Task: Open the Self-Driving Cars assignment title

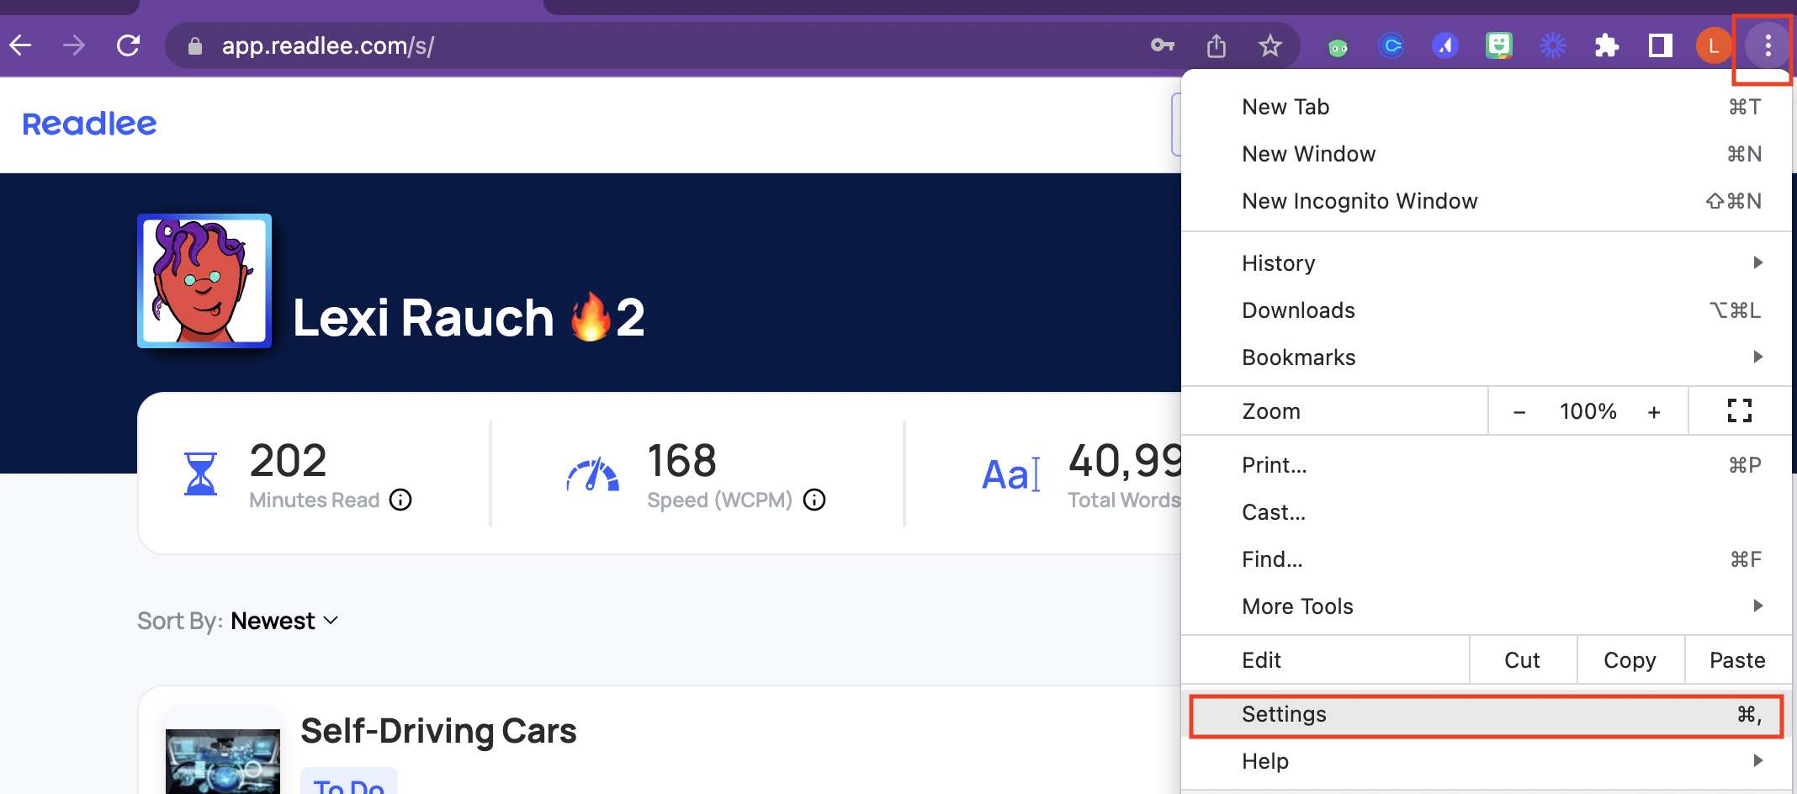Action: 438,731
